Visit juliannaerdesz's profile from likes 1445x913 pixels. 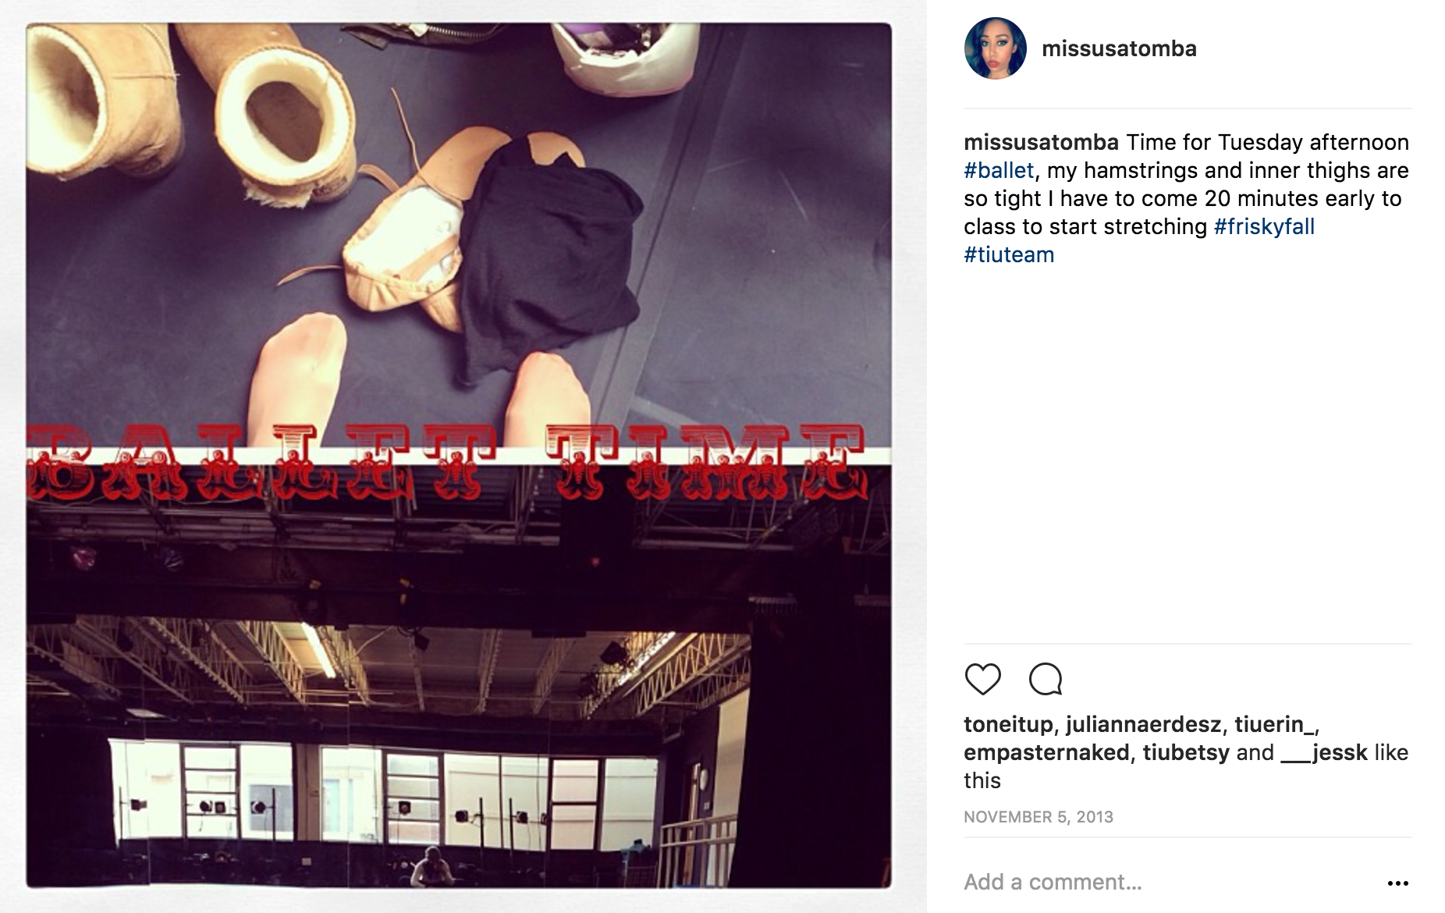tap(1143, 724)
